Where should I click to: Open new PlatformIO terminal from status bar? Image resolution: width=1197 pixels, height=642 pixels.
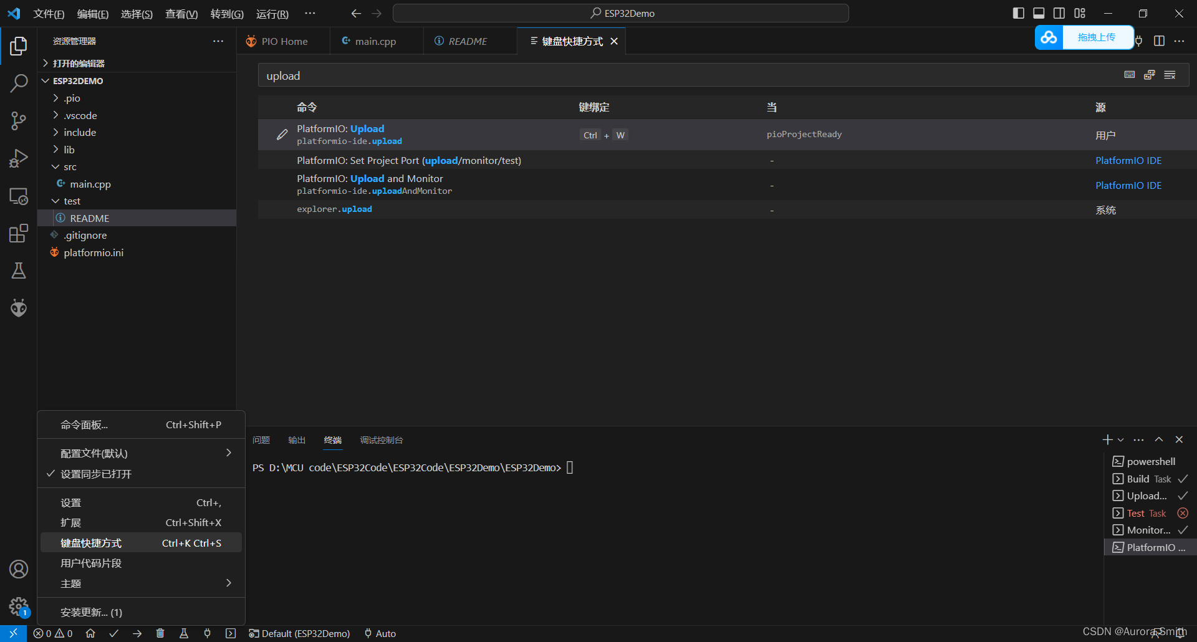(x=231, y=633)
